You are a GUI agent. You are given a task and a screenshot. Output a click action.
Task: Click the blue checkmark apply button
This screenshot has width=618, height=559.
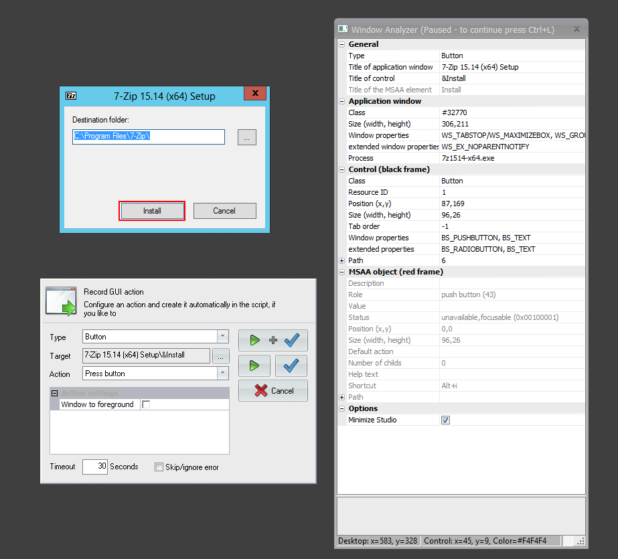tap(291, 366)
